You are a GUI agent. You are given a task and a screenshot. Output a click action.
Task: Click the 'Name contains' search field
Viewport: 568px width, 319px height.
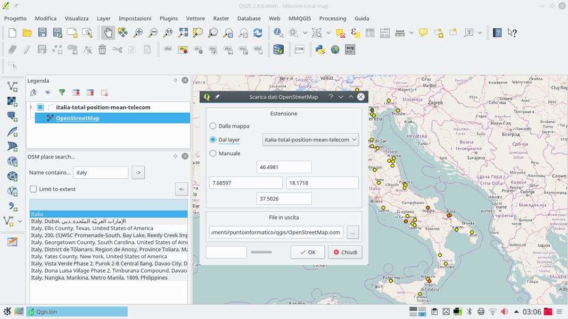[x=101, y=172]
